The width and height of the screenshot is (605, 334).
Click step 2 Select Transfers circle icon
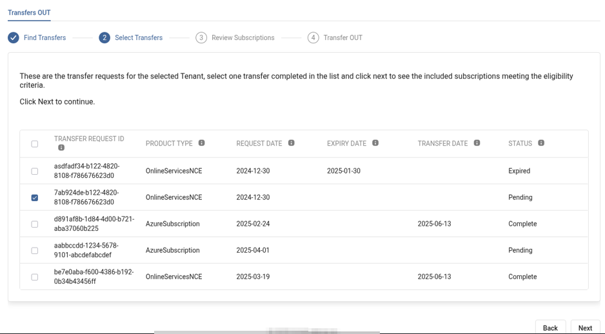[x=104, y=37]
